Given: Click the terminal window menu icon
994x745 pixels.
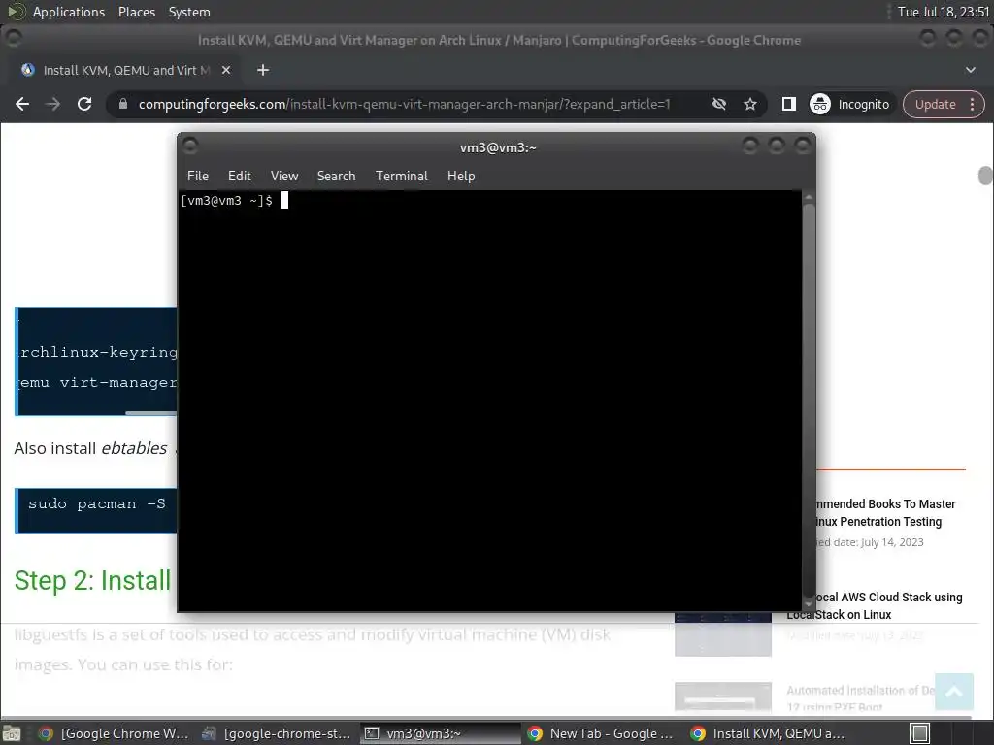Looking at the screenshot, I should click(190, 146).
